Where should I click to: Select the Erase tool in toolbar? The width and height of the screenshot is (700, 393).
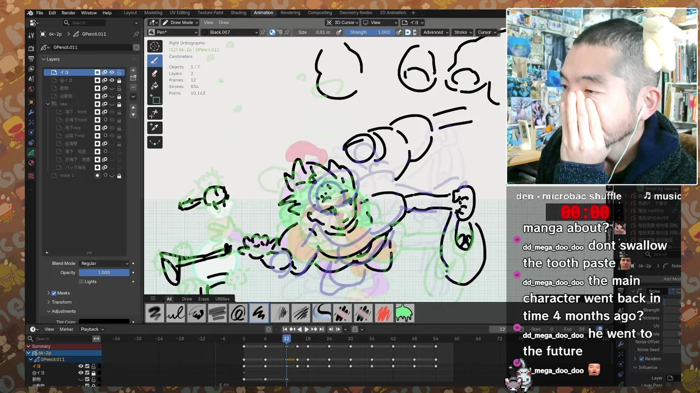pyautogui.click(x=155, y=73)
